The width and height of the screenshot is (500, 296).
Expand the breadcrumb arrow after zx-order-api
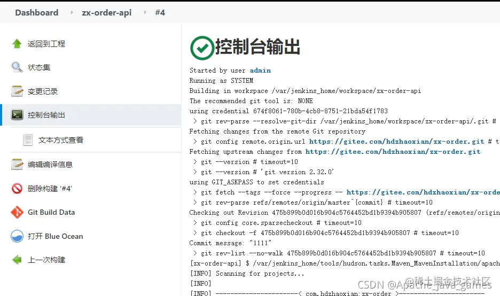click(x=145, y=12)
